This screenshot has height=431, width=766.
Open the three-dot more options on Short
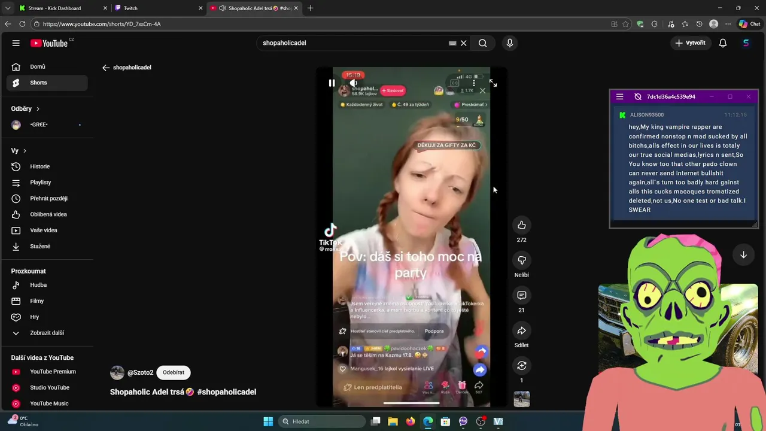tap(473, 83)
